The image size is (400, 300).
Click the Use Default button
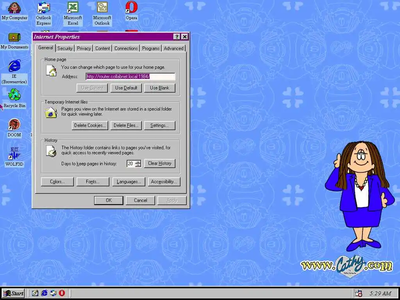[126, 88]
